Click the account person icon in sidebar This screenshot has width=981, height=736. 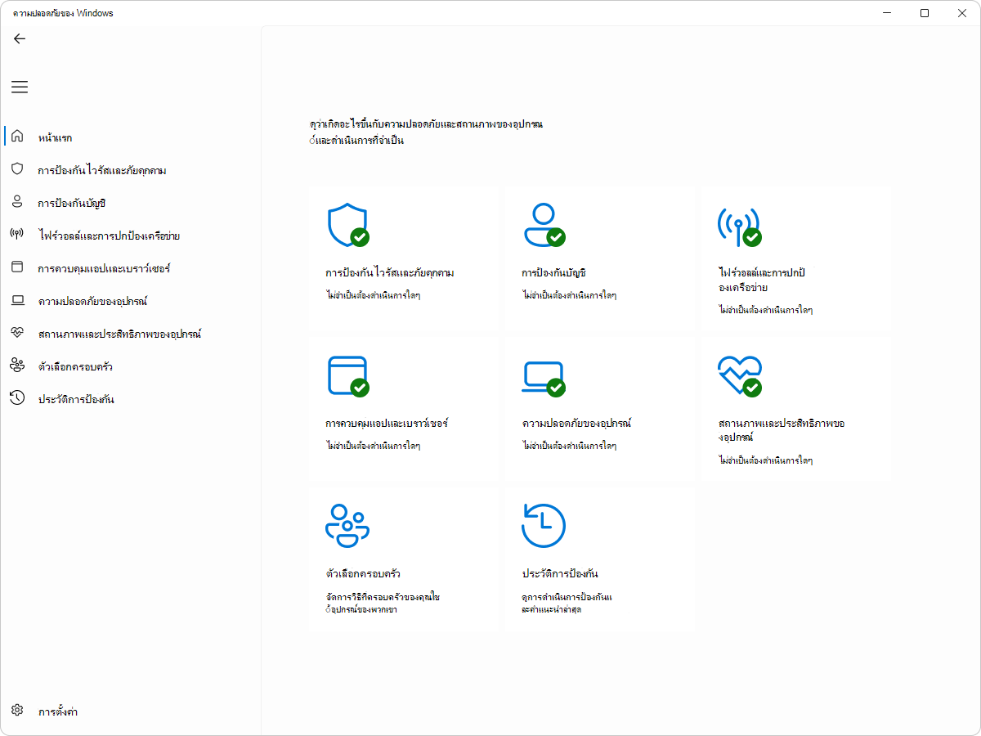click(17, 202)
